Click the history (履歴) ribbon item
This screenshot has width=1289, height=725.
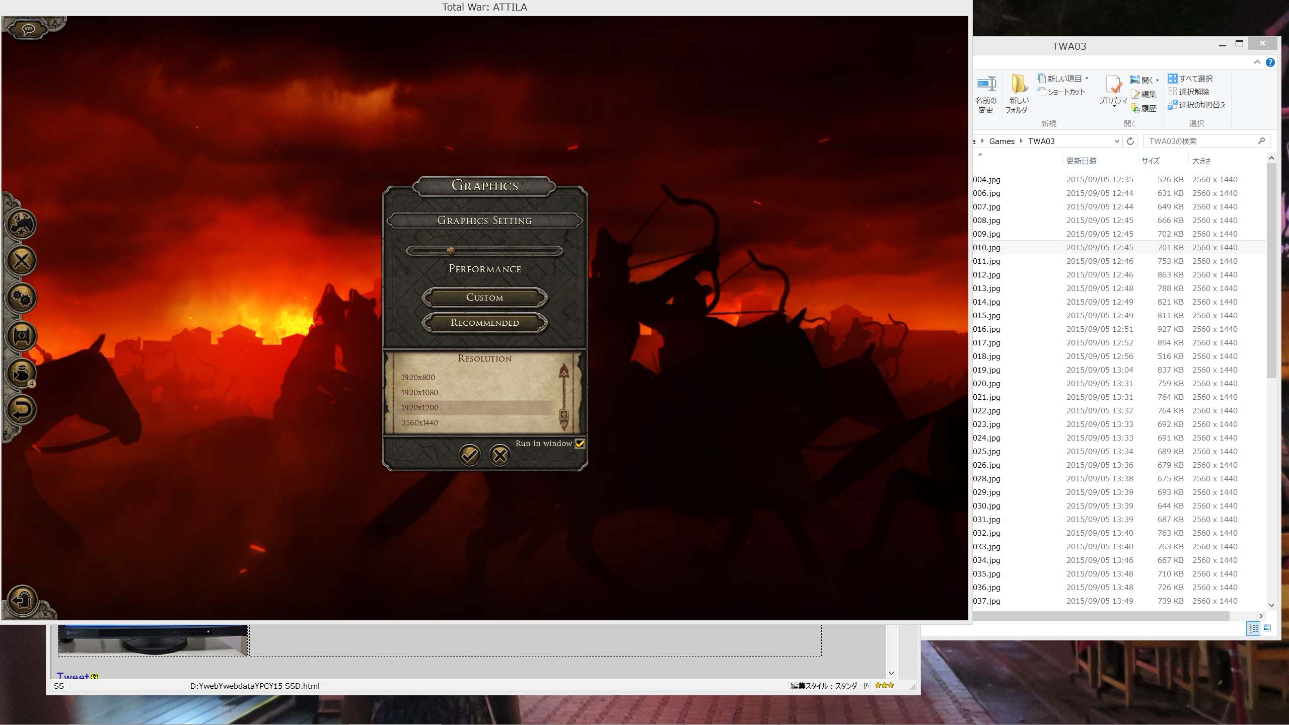pos(1144,108)
